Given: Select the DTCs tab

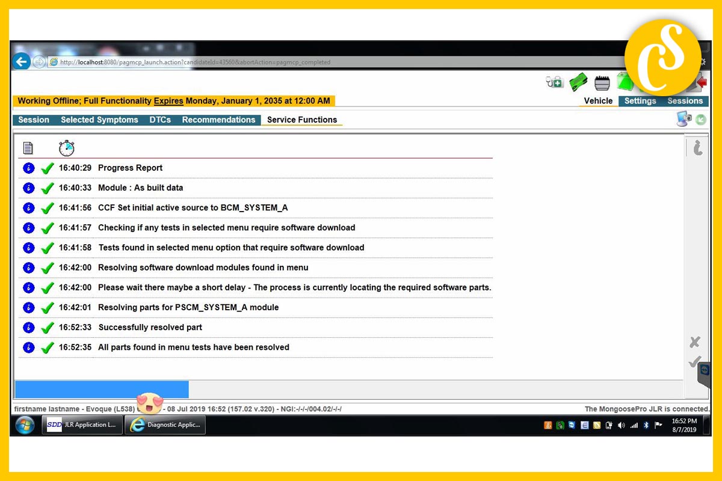Looking at the screenshot, I should click(160, 120).
